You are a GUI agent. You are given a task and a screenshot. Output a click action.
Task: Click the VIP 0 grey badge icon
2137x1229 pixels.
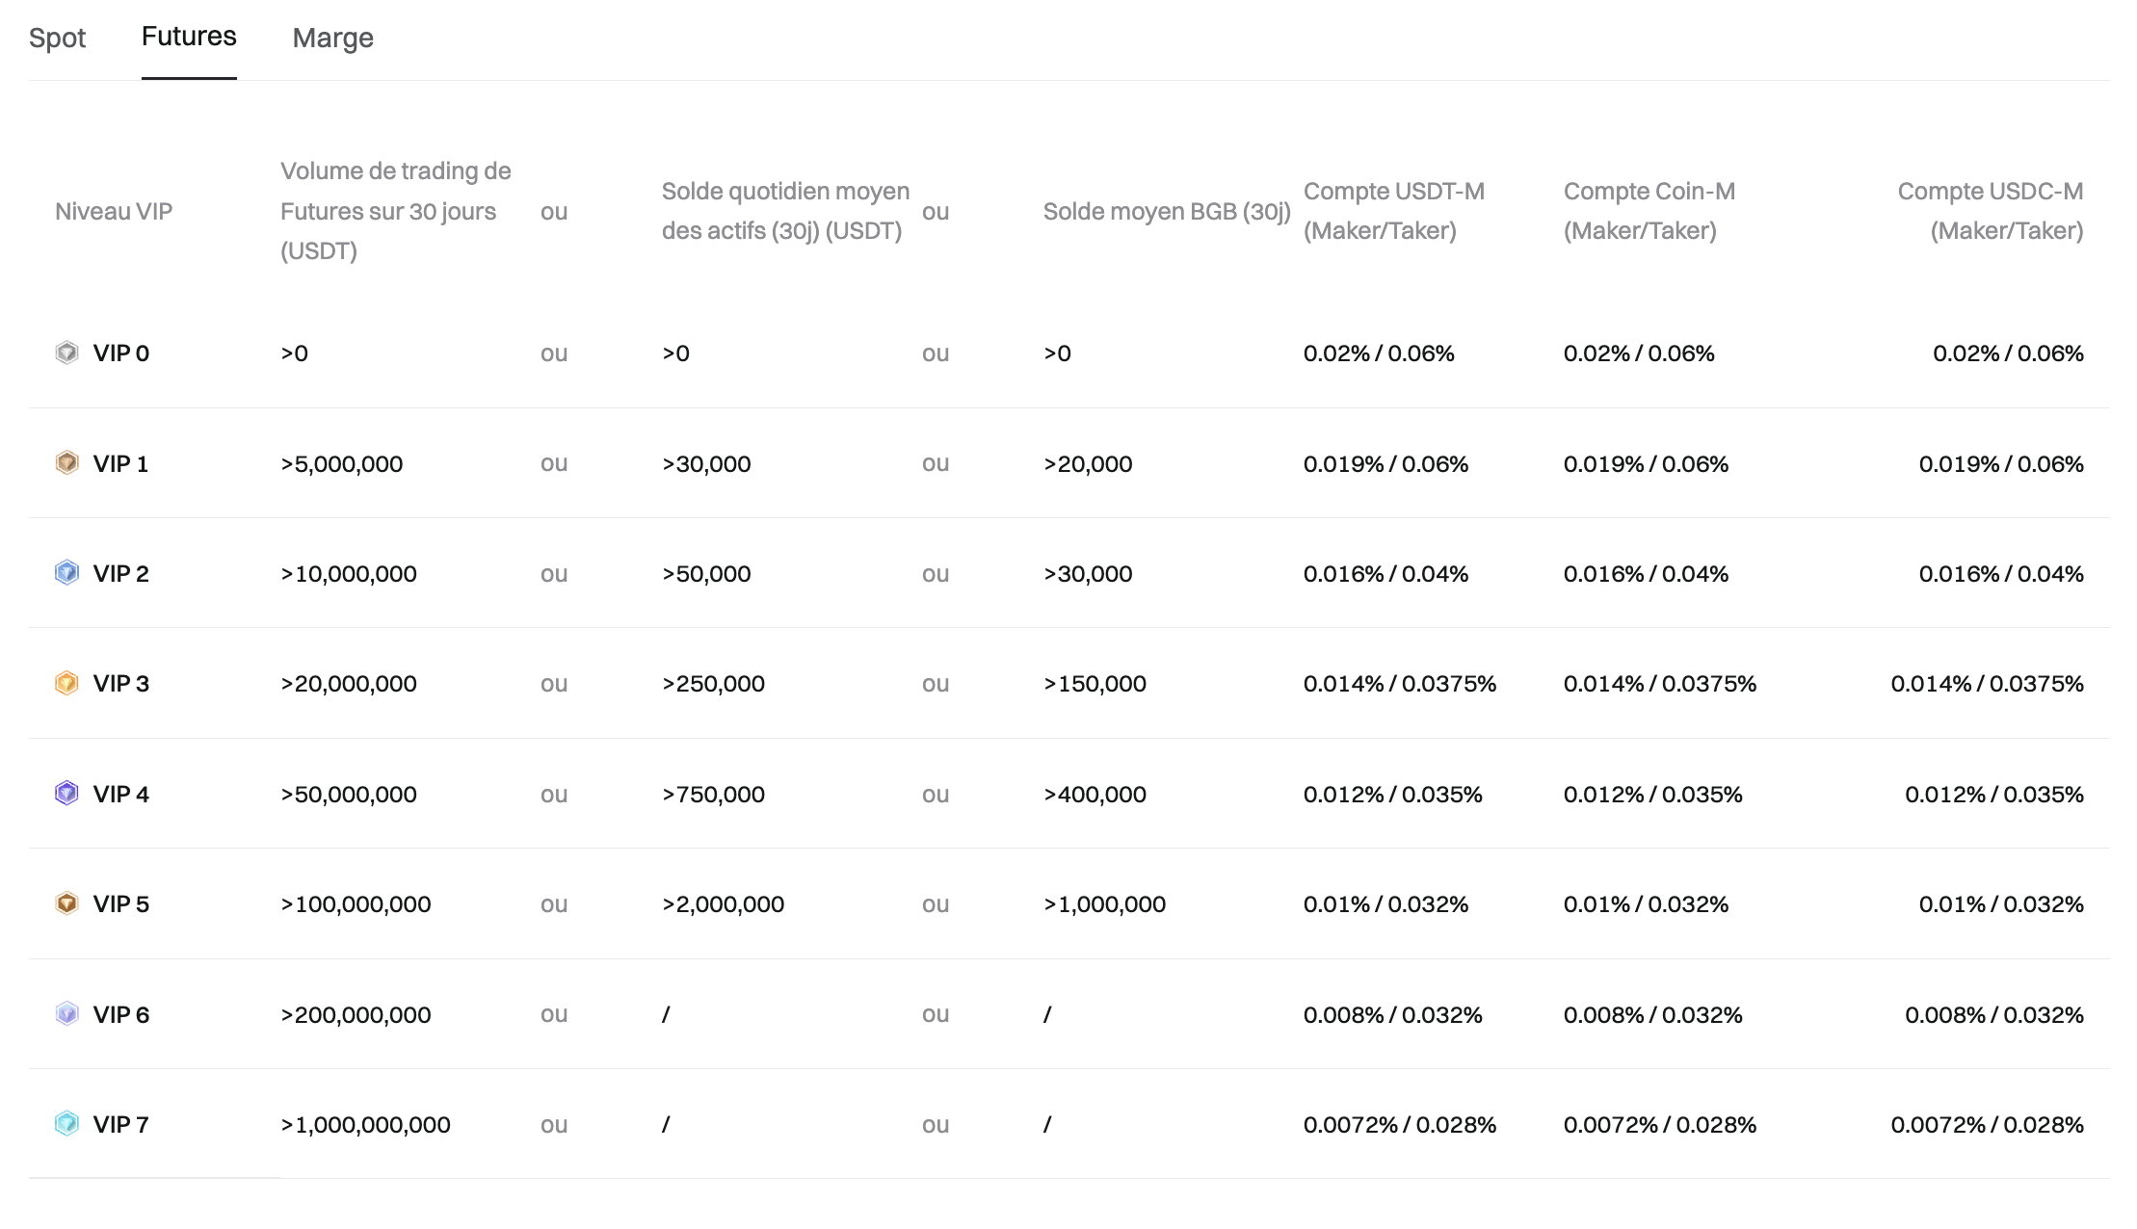tap(66, 353)
